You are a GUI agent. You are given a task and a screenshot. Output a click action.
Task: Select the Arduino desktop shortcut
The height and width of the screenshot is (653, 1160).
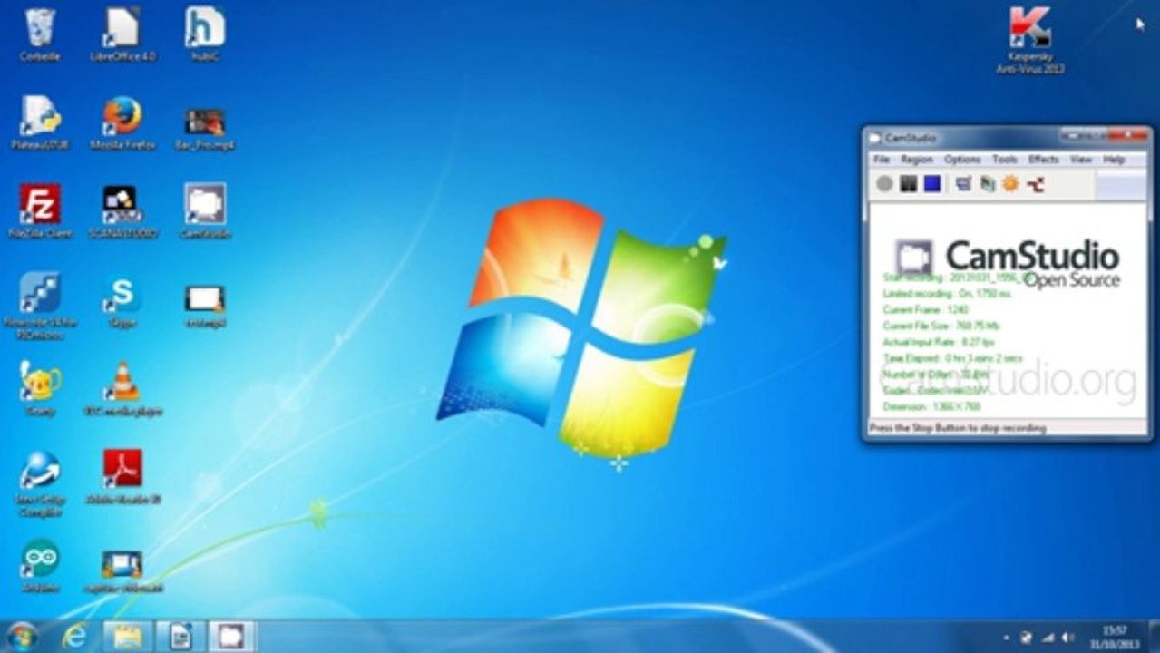point(40,565)
